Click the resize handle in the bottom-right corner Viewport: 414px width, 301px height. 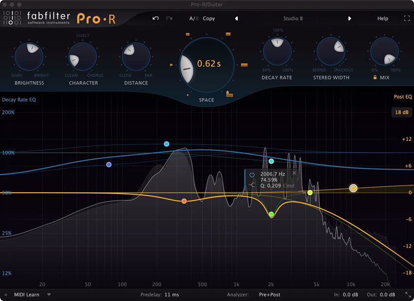pyautogui.click(x=409, y=296)
